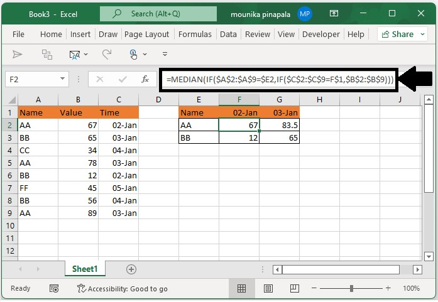The width and height of the screenshot is (438, 302).
Task: Open the Home tab
Action: (51, 35)
